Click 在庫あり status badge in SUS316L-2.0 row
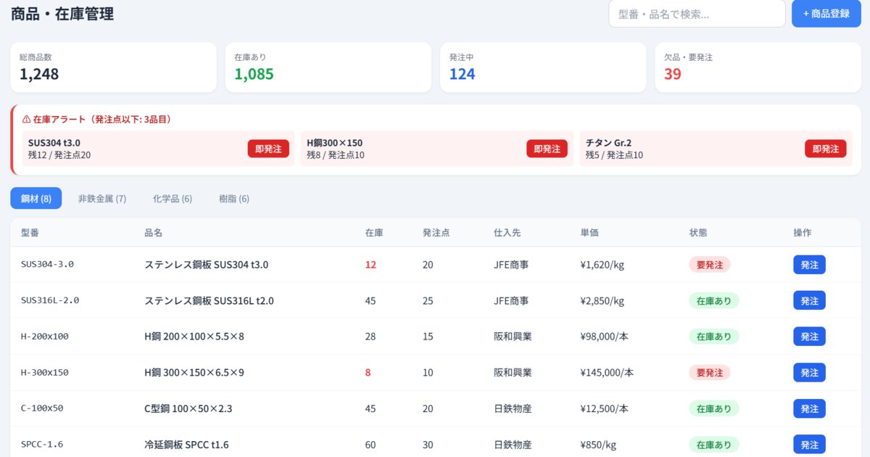 point(714,300)
